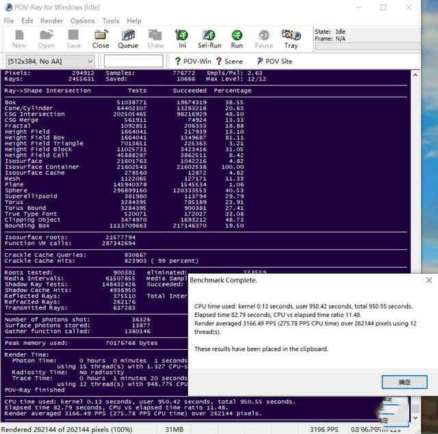Viewport: 438px width, 434px height.
Task: Click the 'Frame: N/A' indicator
Action: tap(330, 38)
